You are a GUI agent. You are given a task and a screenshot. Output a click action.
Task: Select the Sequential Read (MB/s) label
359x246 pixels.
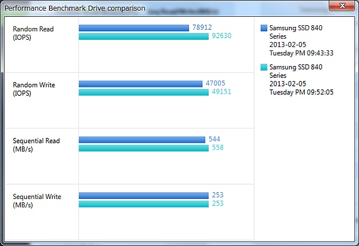(36, 145)
